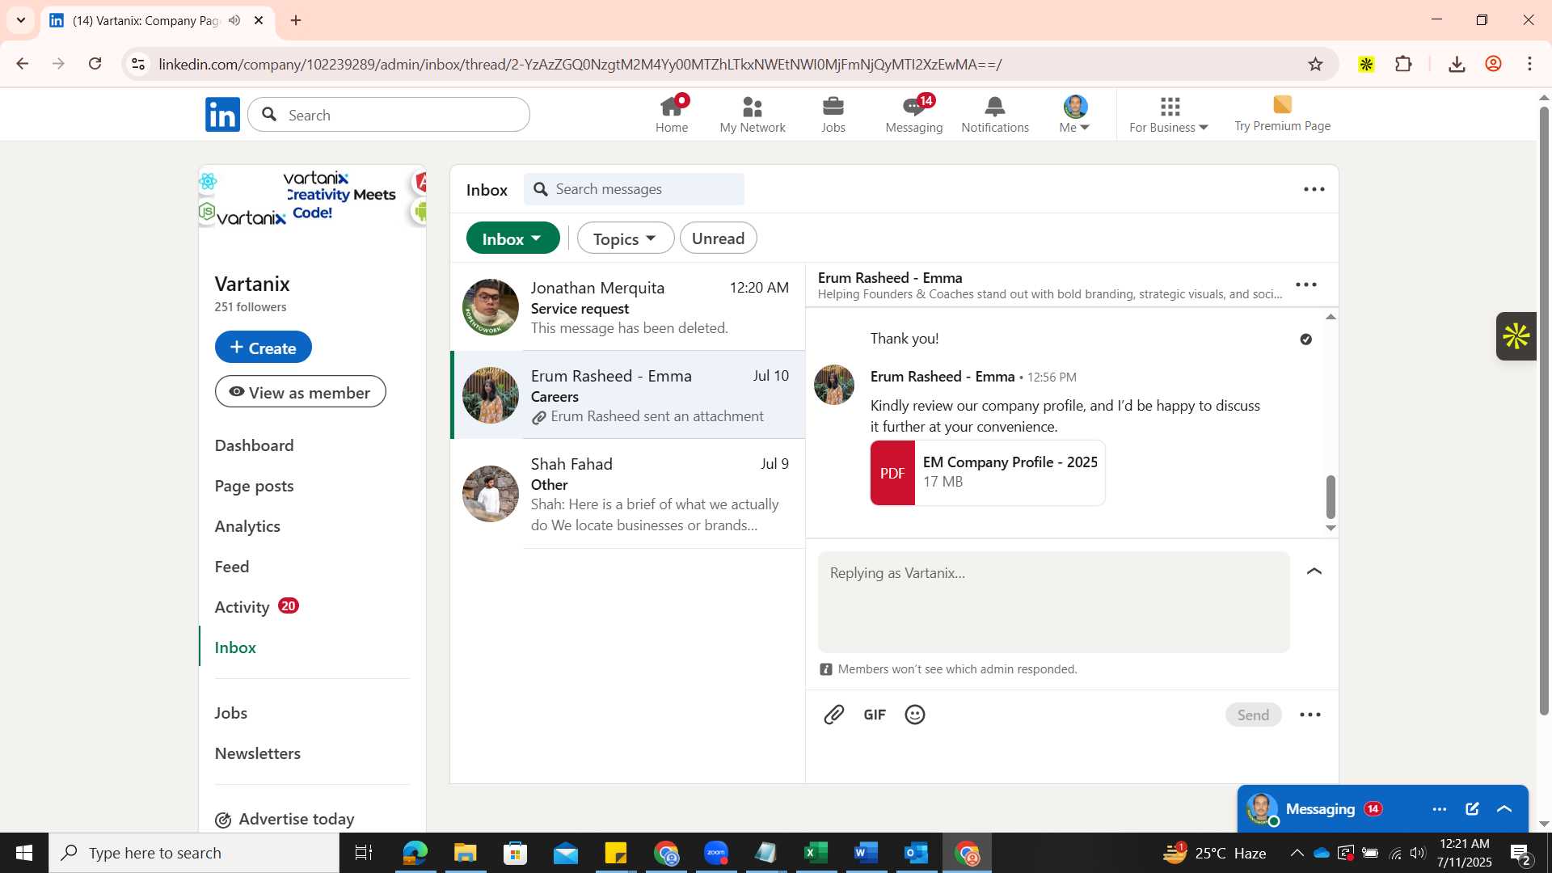Open Activity with 20 notifications
The height and width of the screenshot is (873, 1552).
coord(257,607)
